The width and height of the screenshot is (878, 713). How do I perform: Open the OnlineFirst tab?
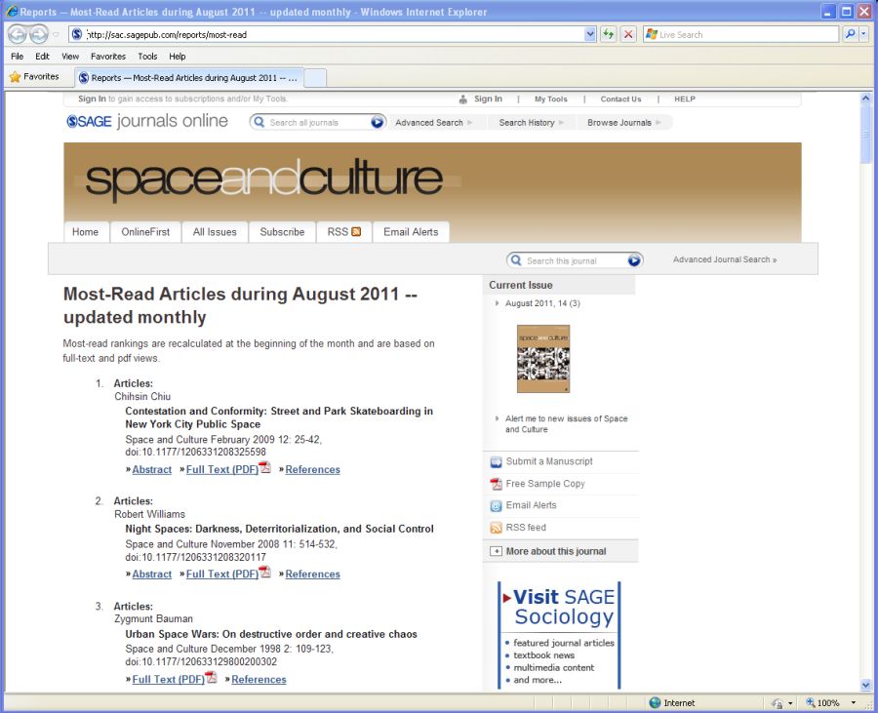pos(145,232)
